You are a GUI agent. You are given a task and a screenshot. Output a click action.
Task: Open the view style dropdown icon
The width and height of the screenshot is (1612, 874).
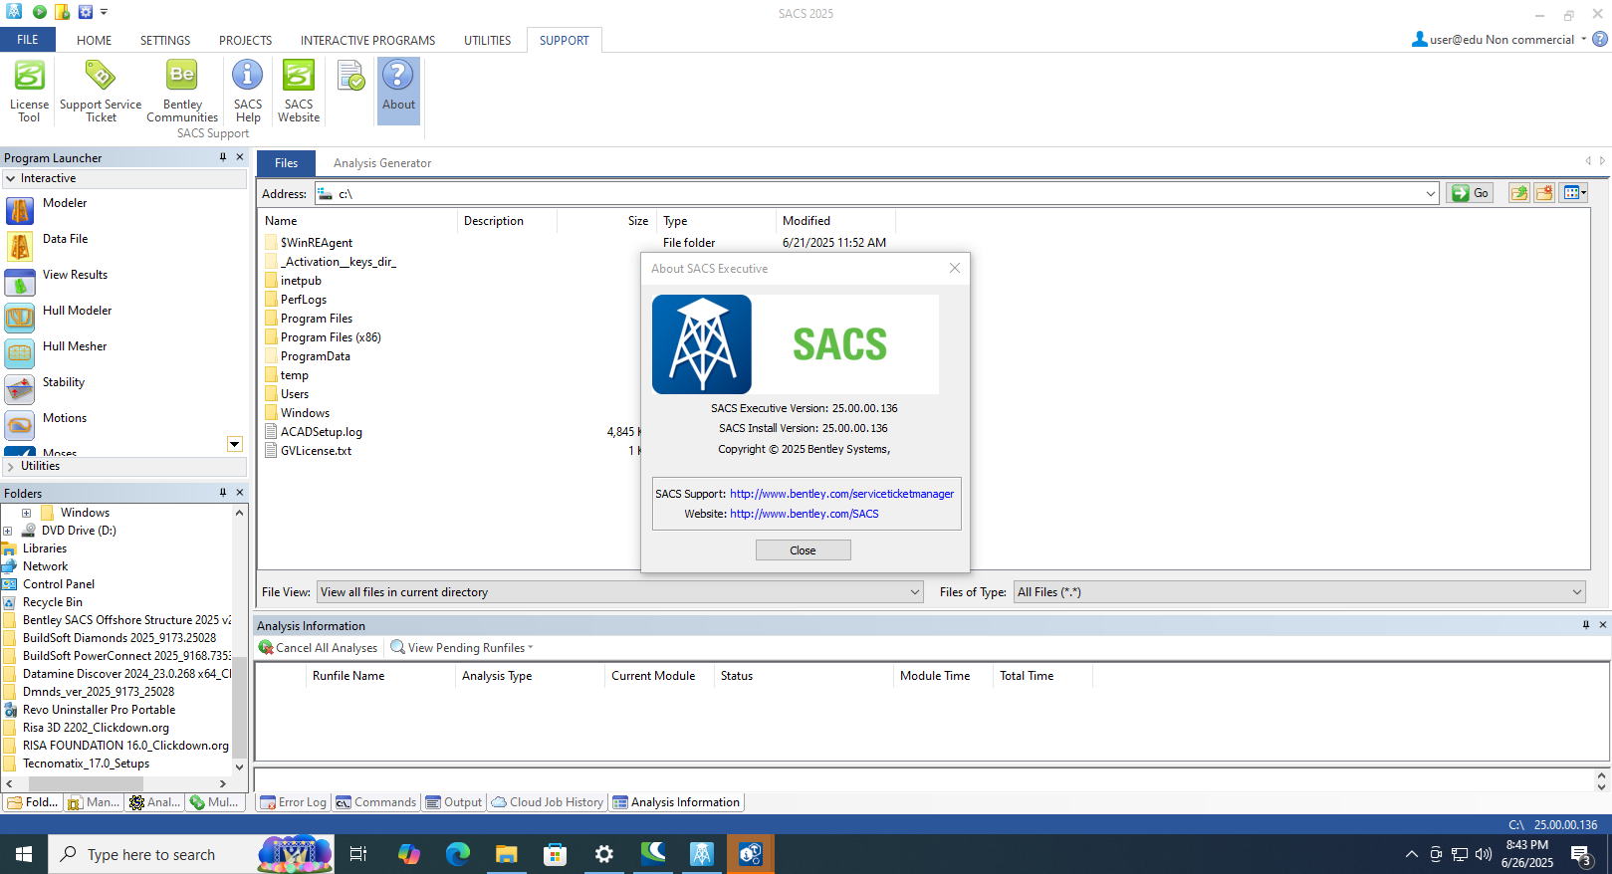[x=1574, y=193]
